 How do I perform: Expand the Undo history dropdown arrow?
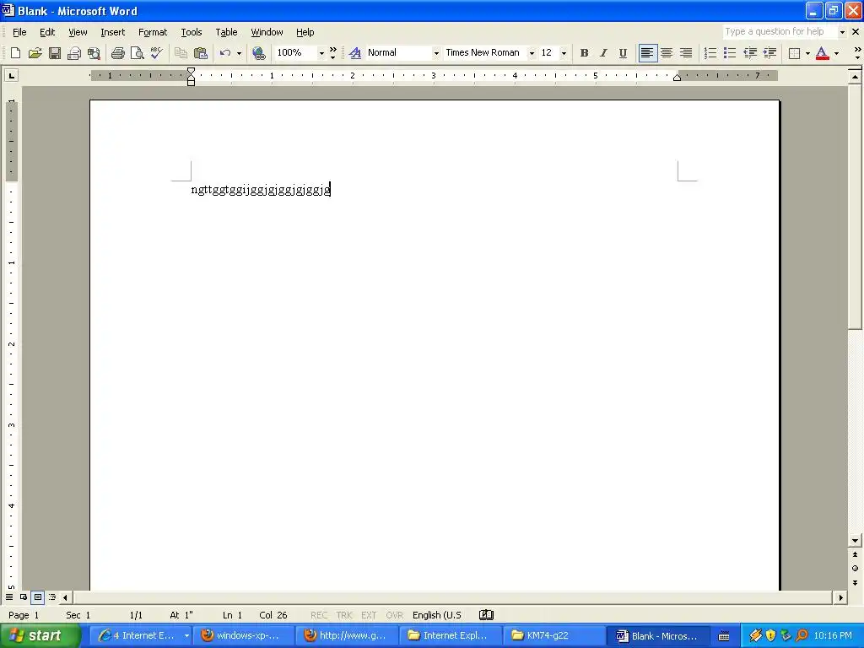coord(239,53)
